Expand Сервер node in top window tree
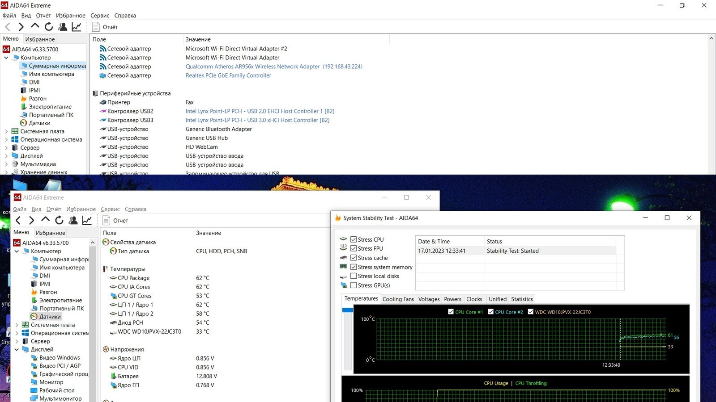This screenshot has width=716, height=402. [6, 148]
